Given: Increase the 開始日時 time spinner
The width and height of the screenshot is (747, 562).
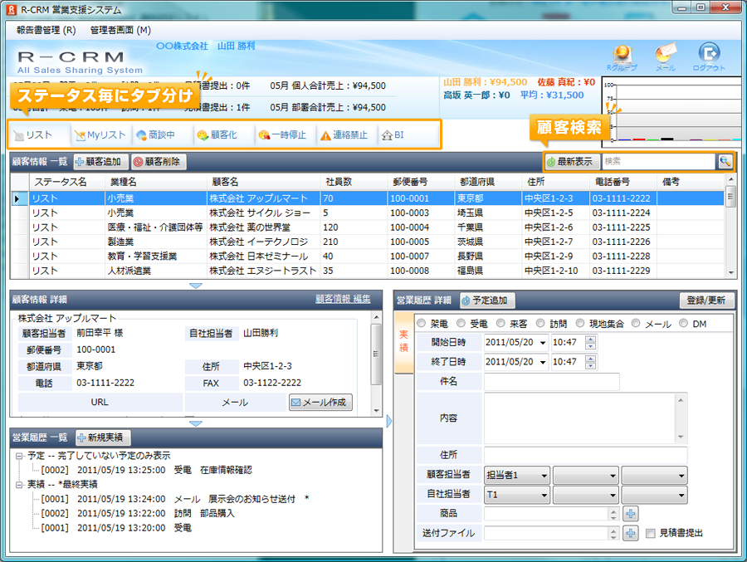Looking at the screenshot, I should tap(590, 339).
